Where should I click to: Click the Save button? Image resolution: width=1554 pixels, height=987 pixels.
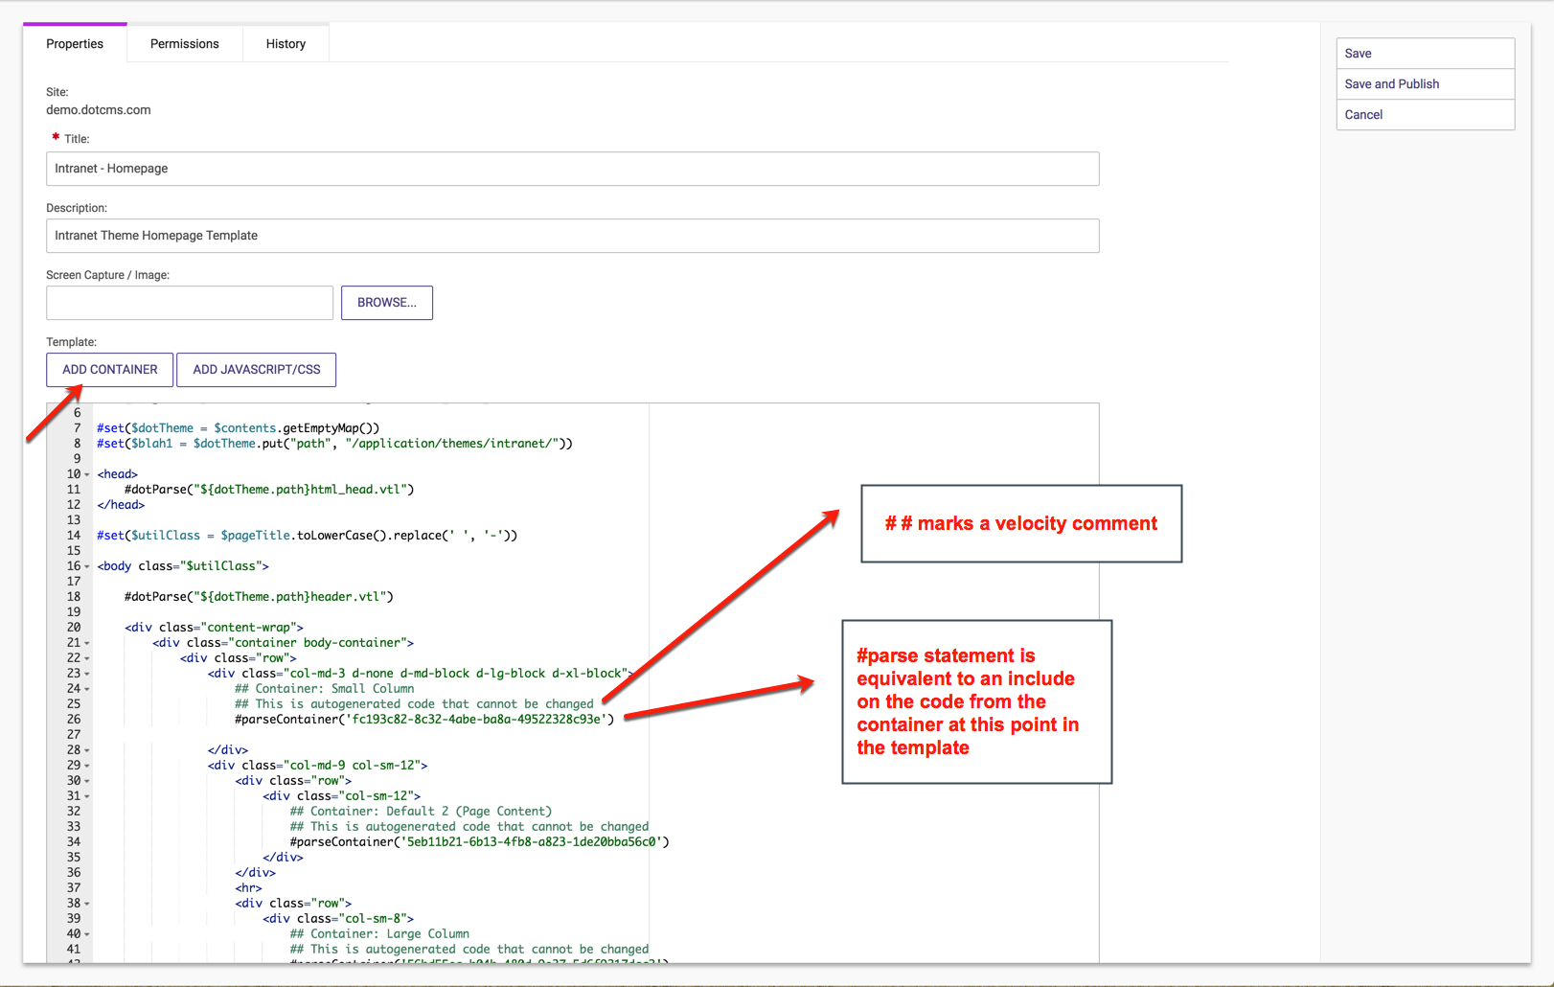1424,54
